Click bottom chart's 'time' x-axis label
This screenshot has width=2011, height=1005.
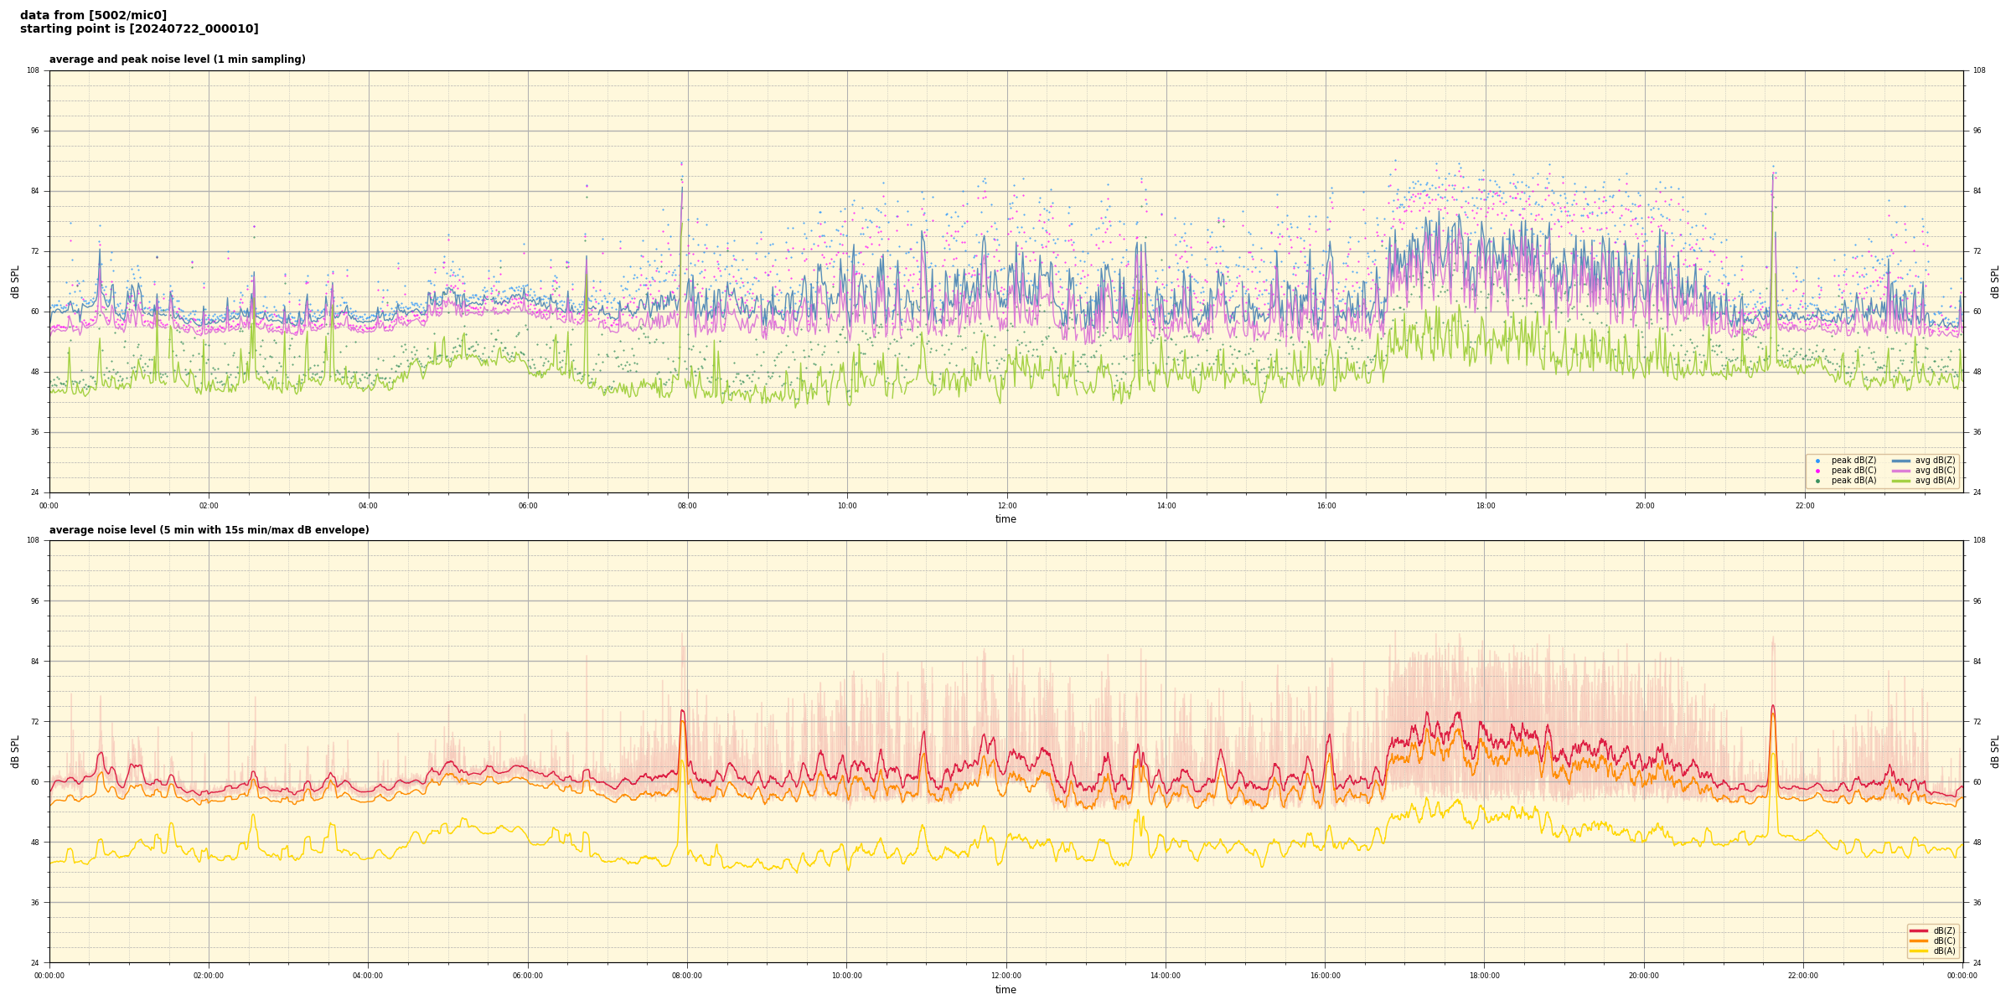(1005, 990)
